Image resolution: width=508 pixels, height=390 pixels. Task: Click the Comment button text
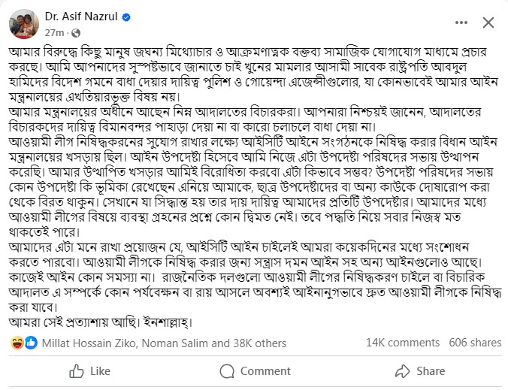click(x=265, y=371)
